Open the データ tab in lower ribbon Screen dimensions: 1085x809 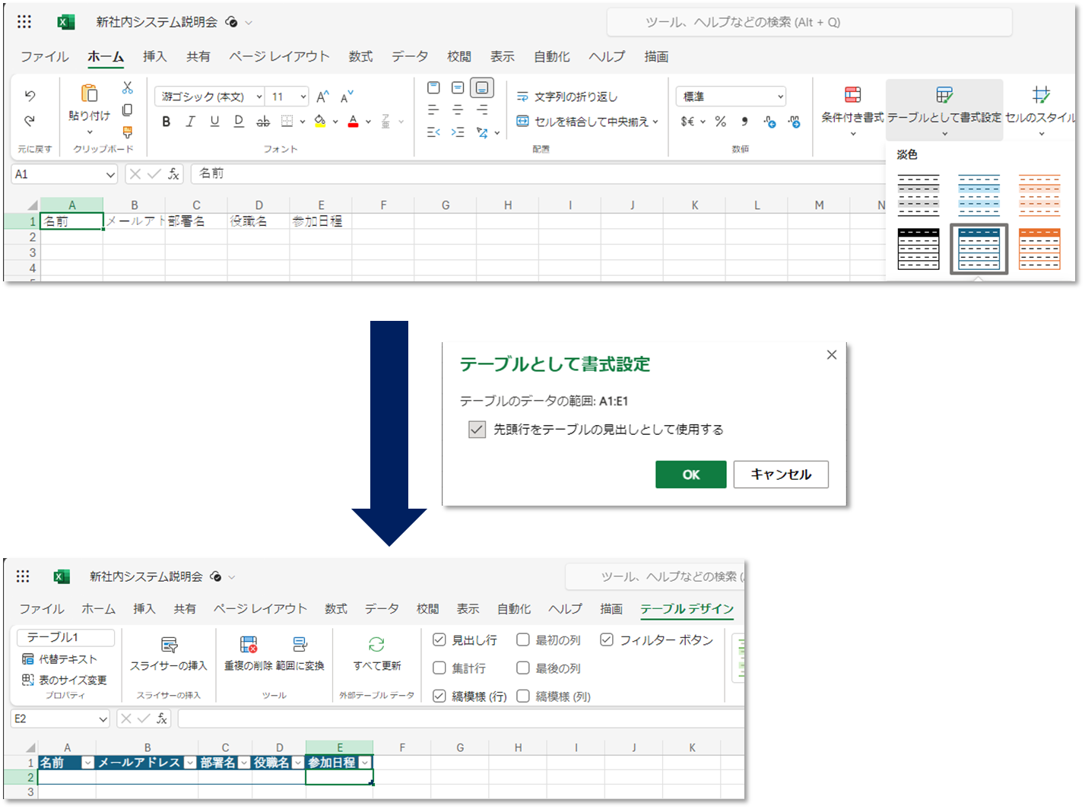click(382, 609)
